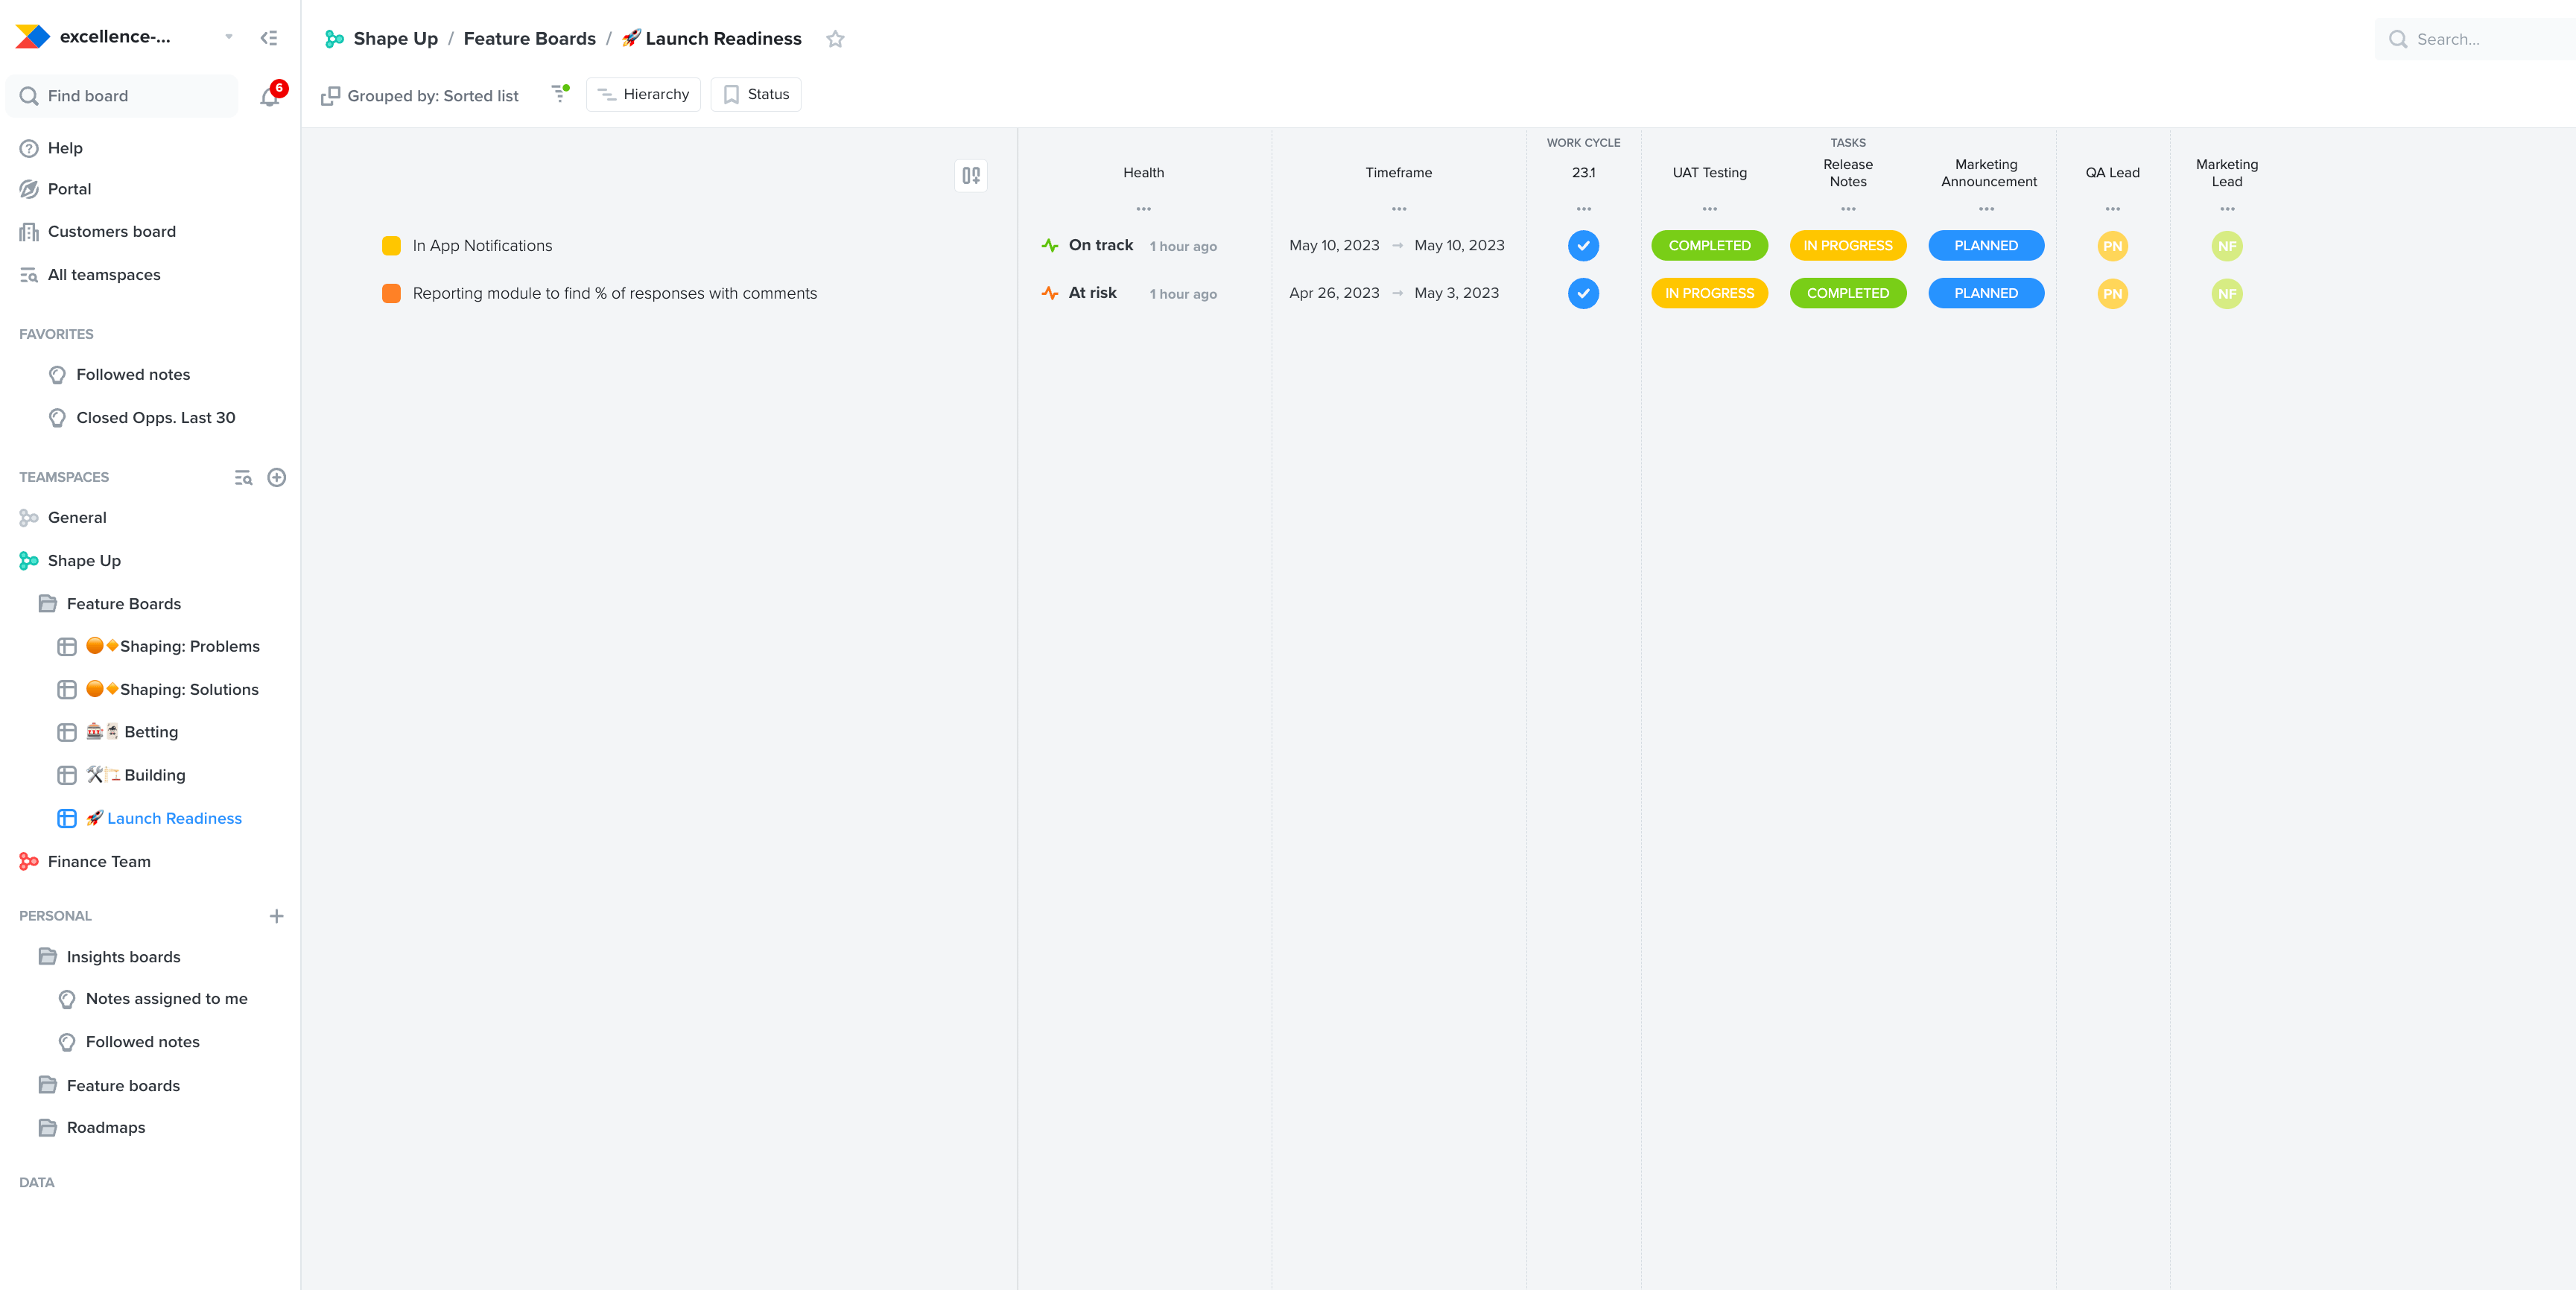Screen dimensions: 2576x1290
Task: Toggle the Hierarchy view option
Action: click(643, 93)
